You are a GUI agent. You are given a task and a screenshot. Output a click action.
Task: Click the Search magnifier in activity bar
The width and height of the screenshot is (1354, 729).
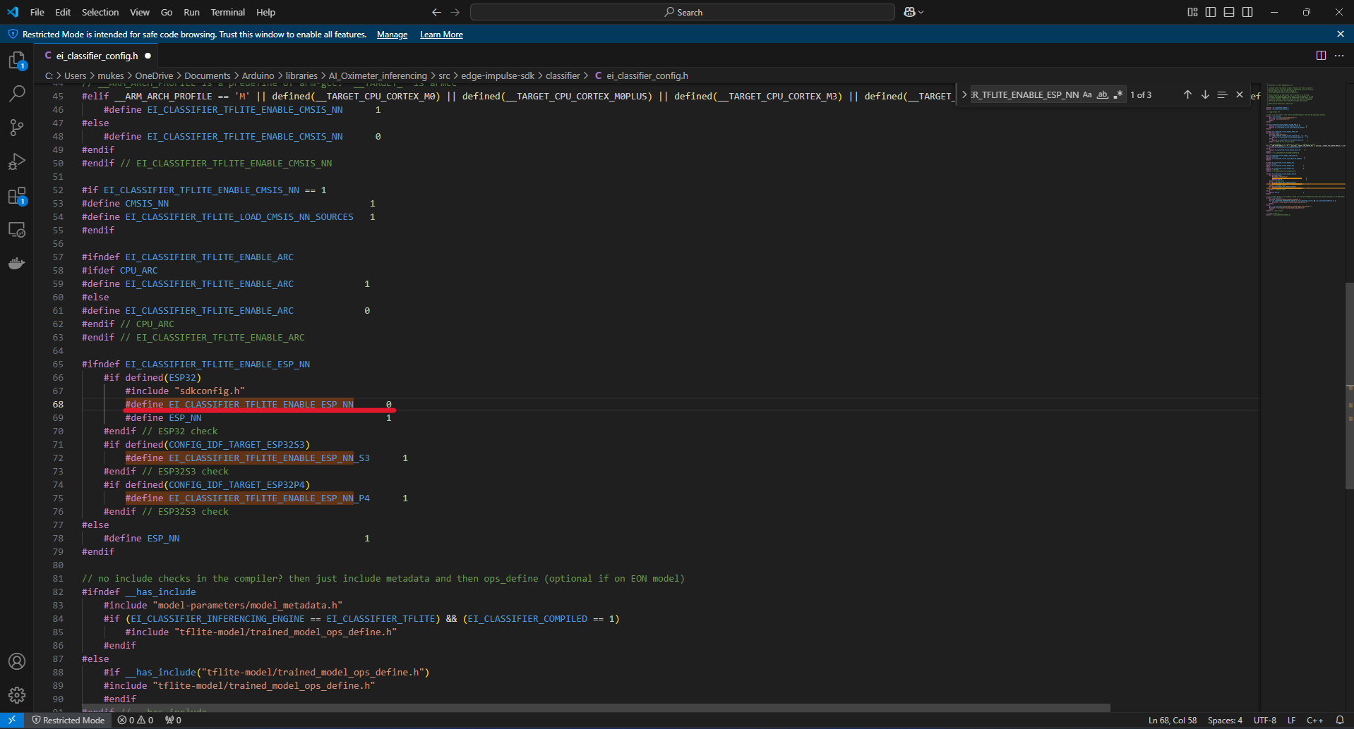(x=17, y=94)
